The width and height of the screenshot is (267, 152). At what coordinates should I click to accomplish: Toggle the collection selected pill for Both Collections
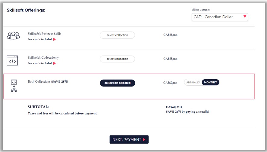click(x=118, y=83)
